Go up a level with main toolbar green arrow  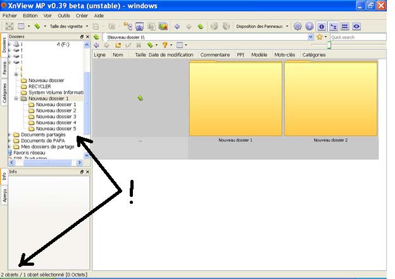click(x=201, y=27)
